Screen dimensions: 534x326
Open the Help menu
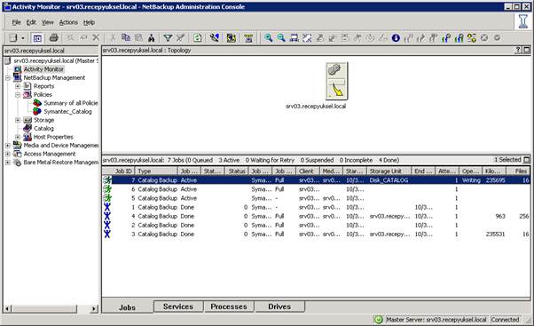(89, 22)
